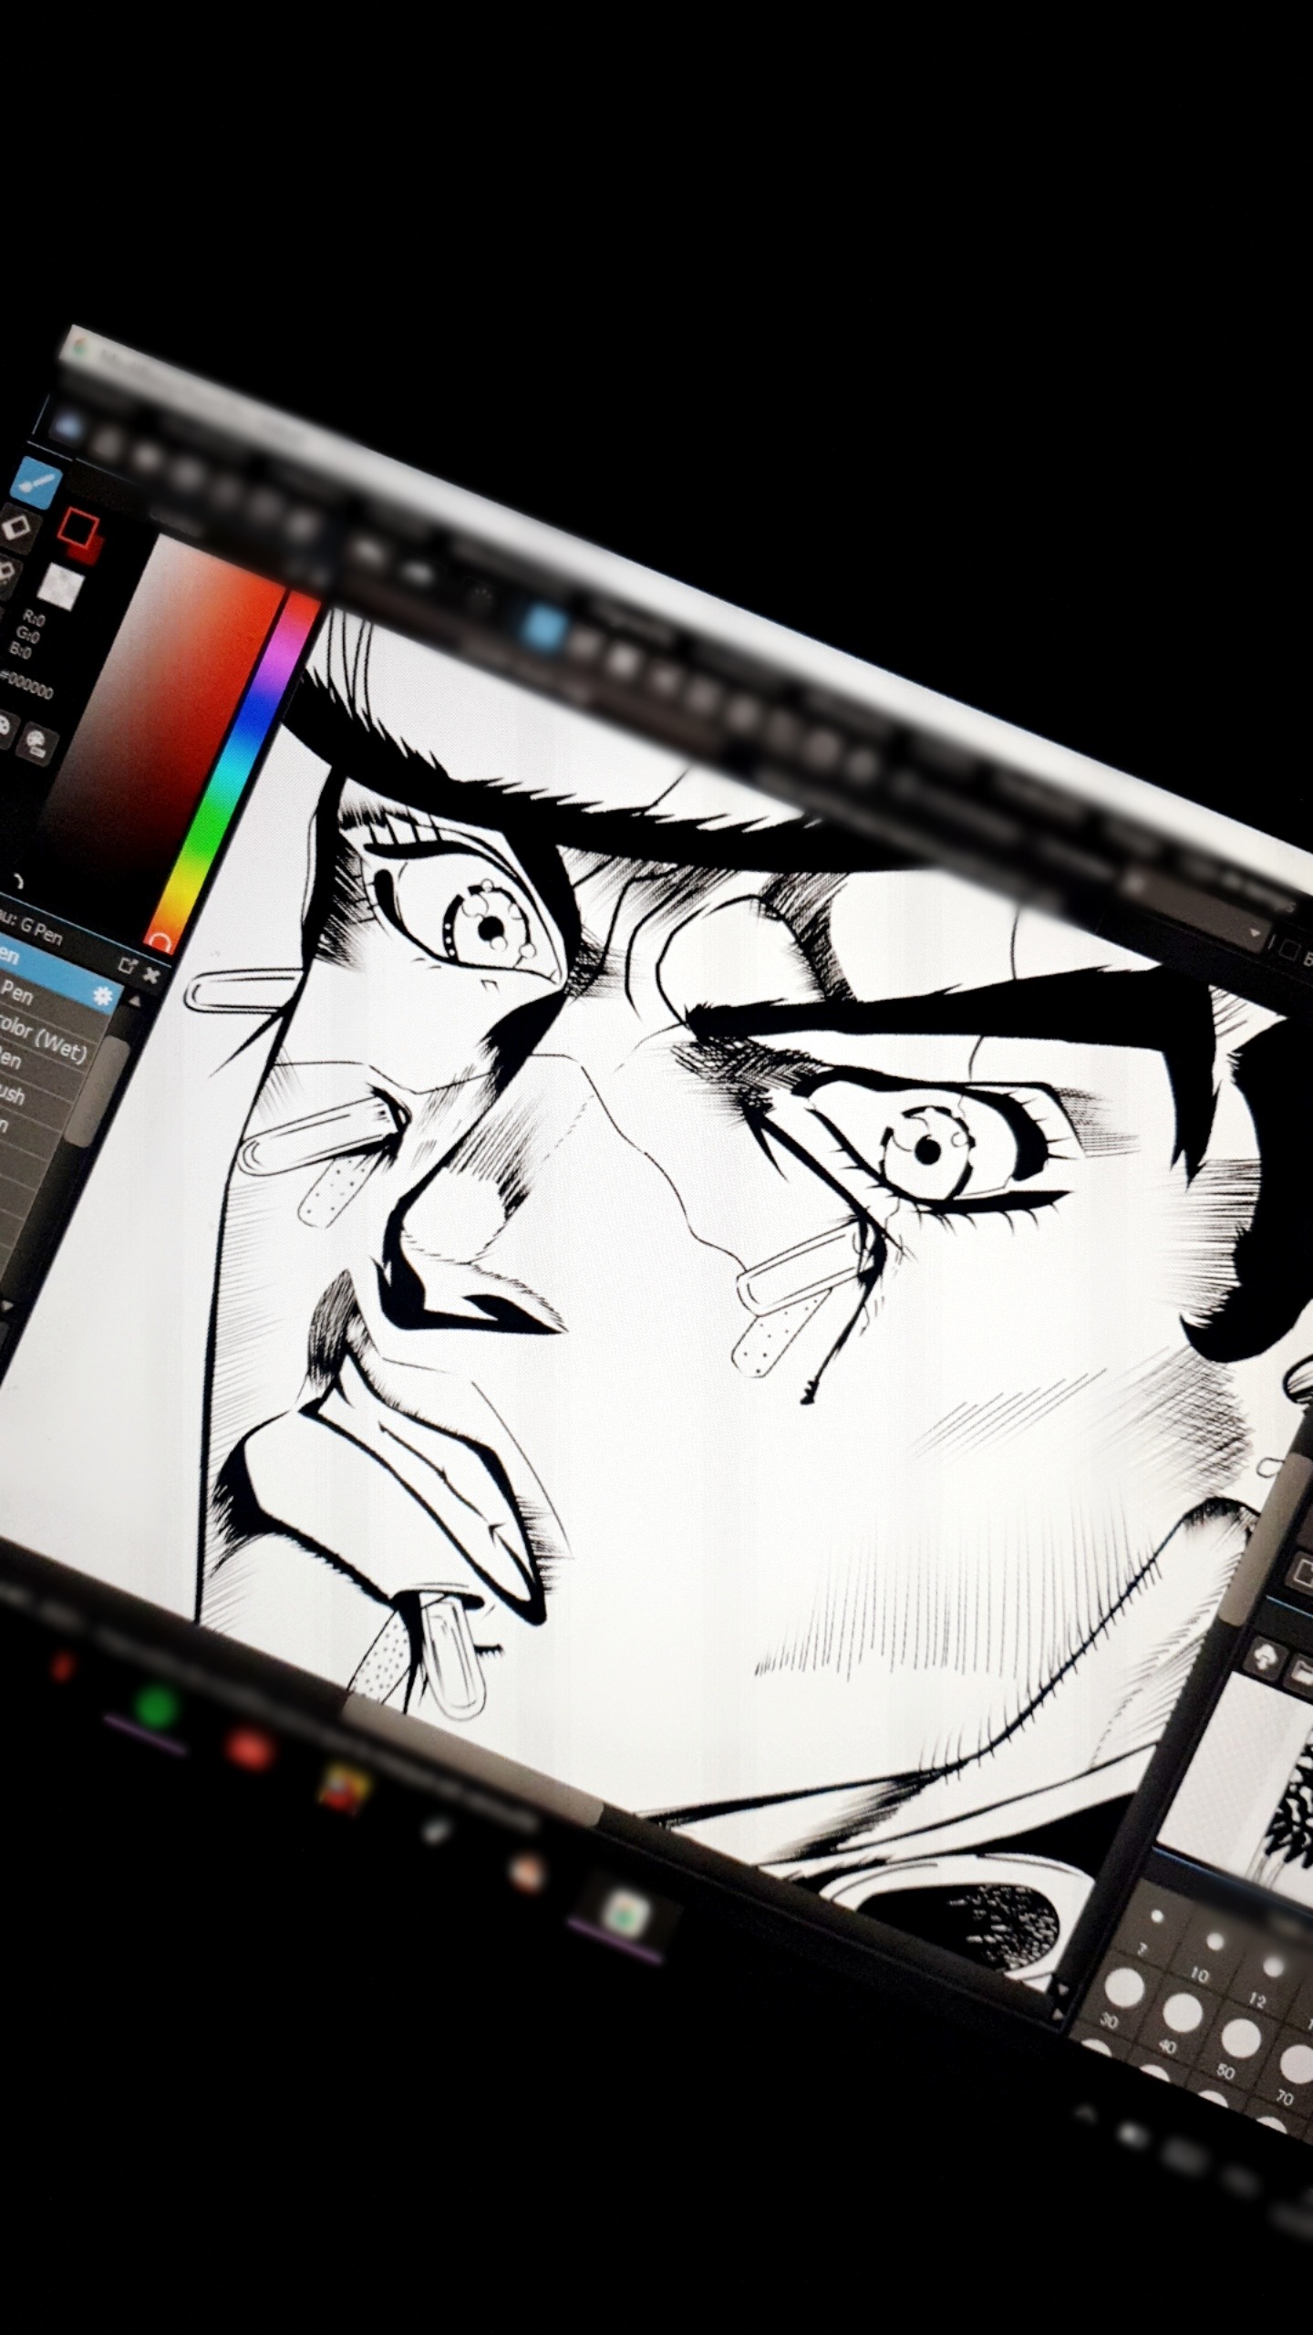Click the red icon on the taskbar
The width and height of the screenshot is (1313, 2335).
pos(248,1749)
